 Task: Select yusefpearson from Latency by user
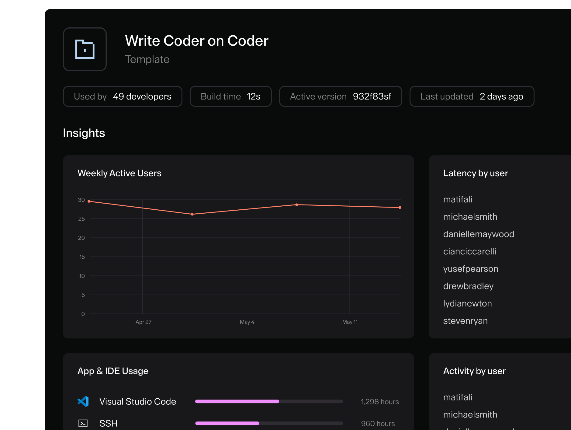tap(471, 269)
